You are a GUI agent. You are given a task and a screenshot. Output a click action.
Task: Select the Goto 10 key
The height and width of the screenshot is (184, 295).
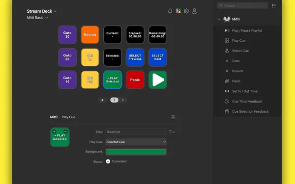coord(67,80)
